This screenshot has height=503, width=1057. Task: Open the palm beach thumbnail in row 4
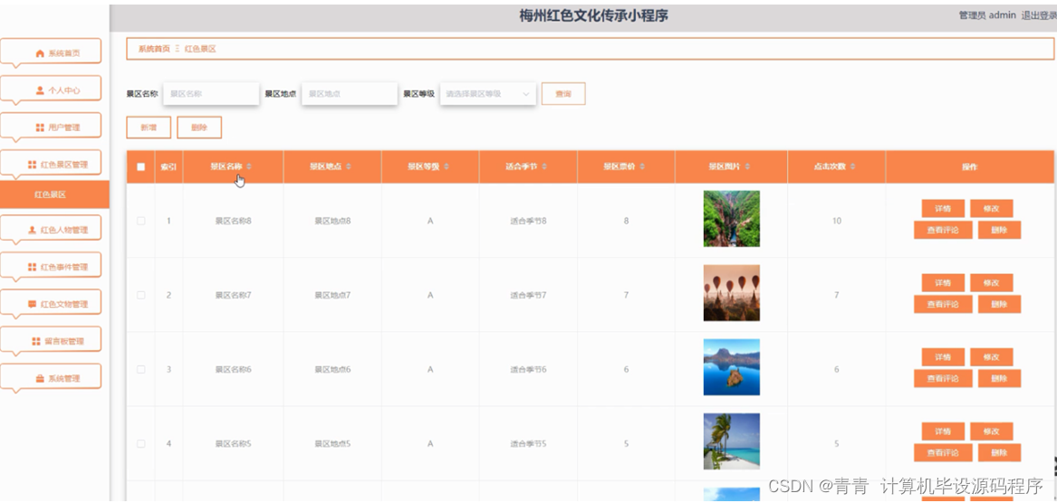click(732, 441)
